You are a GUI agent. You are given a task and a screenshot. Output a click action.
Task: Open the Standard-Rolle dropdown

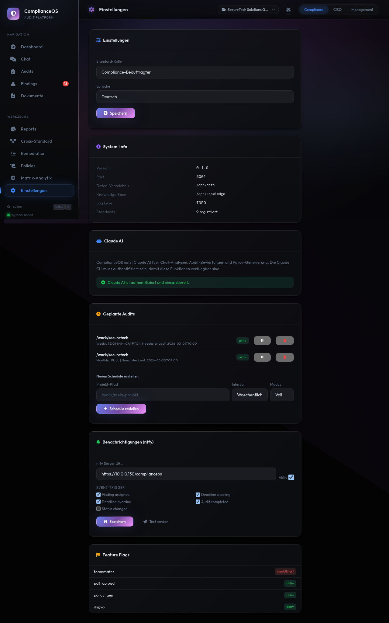point(195,72)
